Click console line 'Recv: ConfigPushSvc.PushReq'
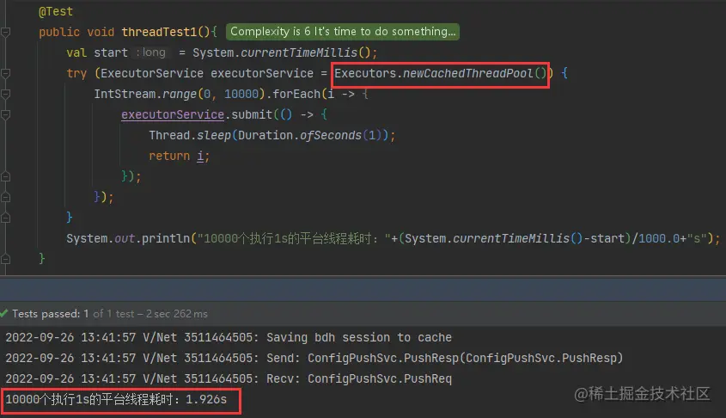The image size is (726, 418). 229,378
